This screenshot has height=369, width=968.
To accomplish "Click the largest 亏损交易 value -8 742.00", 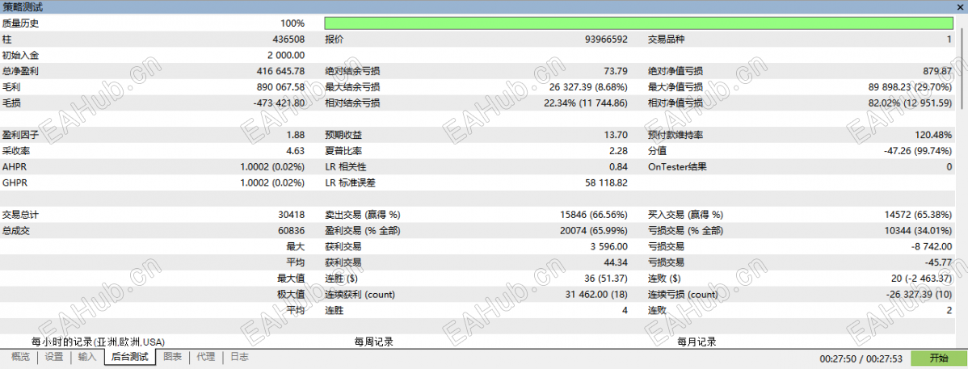I will (x=933, y=247).
